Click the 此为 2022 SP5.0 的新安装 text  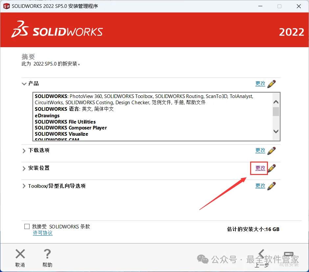(51, 64)
